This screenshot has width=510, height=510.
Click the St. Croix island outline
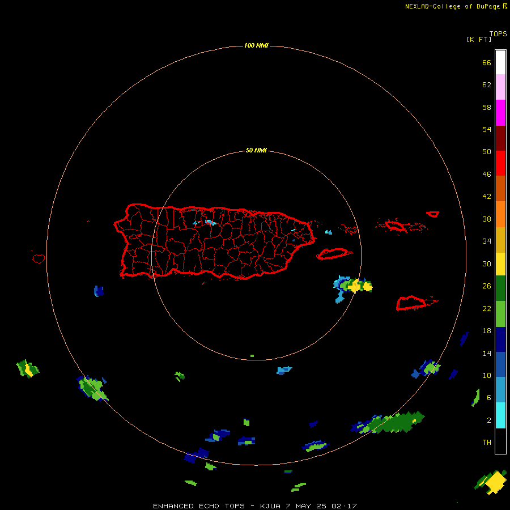[x=416, y=303]
